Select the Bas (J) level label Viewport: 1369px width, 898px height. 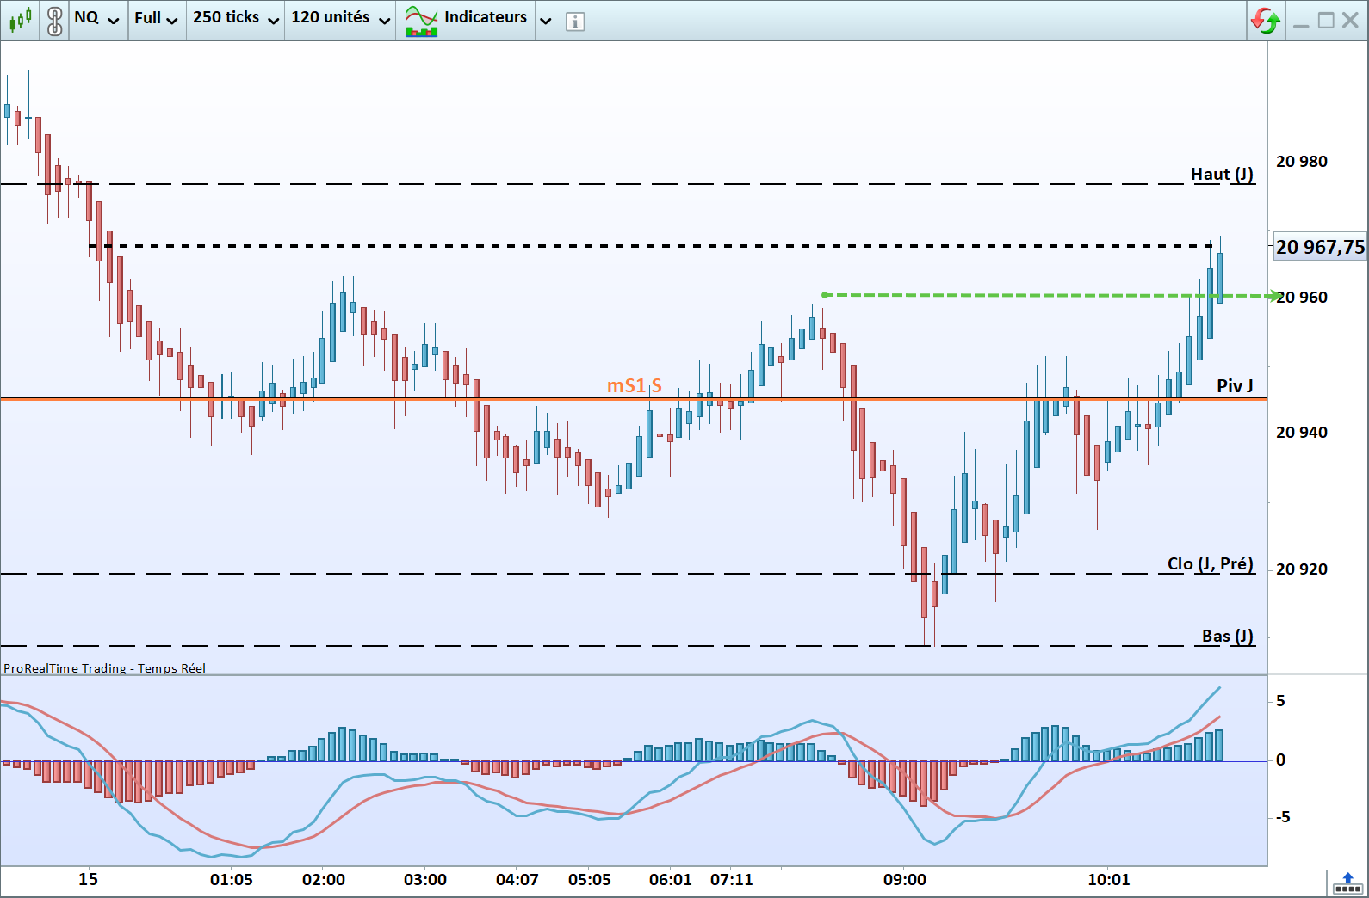pos(1228,637)
